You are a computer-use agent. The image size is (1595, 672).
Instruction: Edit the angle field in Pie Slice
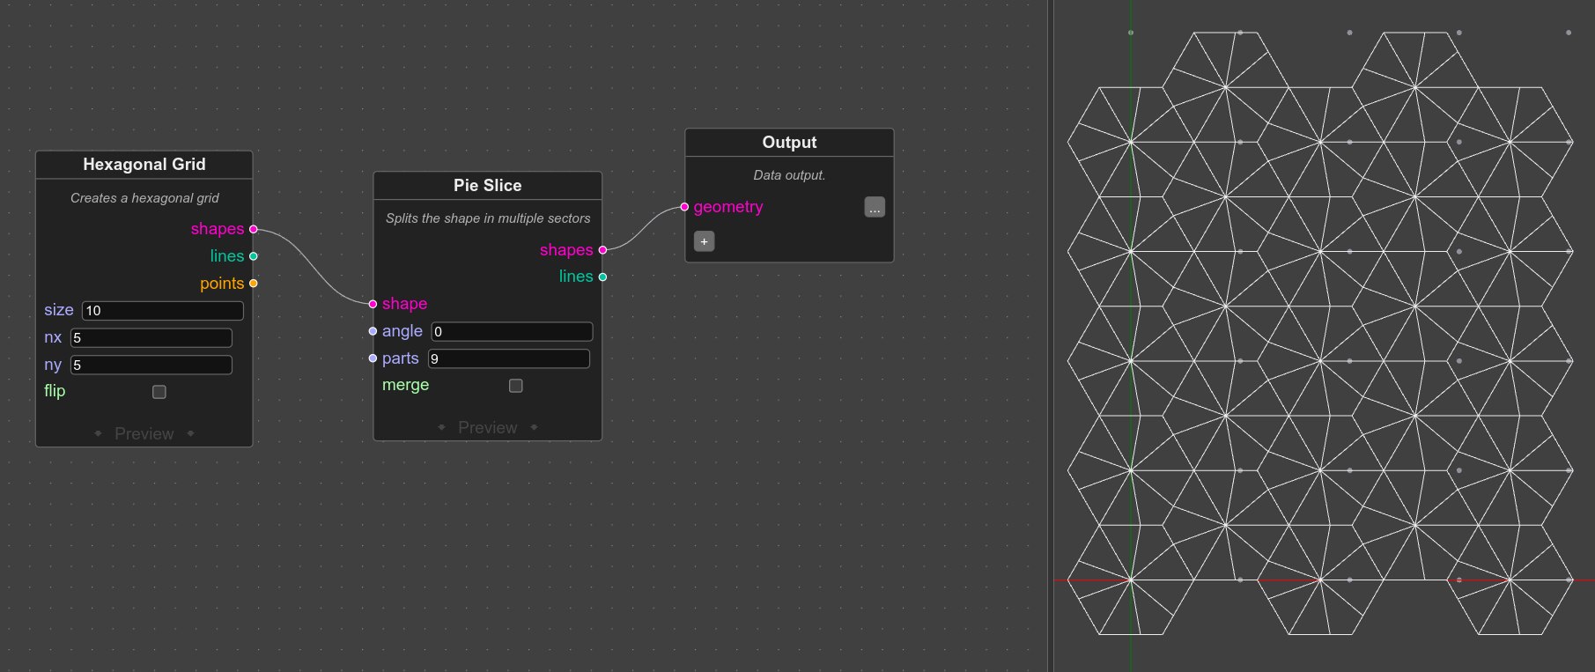(x=512, y=332)
